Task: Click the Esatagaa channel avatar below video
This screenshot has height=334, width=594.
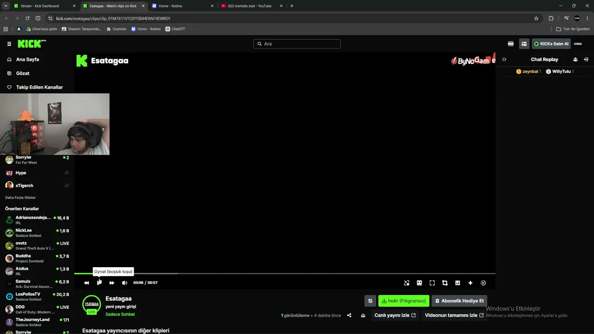Action: 91,304
